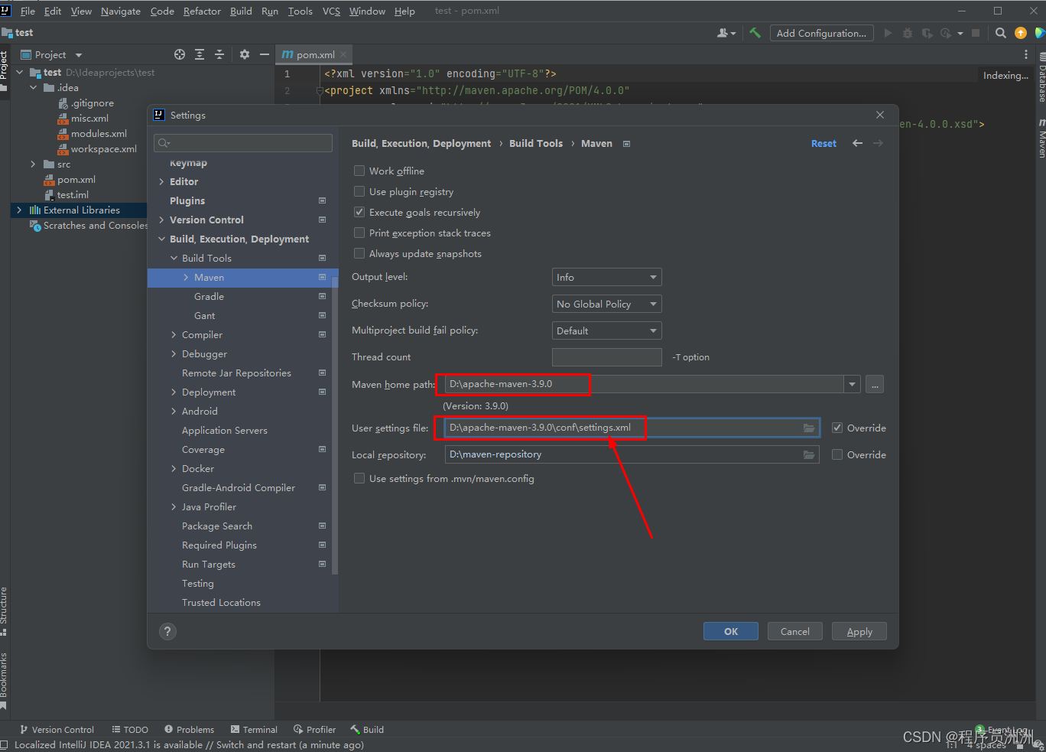Image resolution: width=1046 pixels, height=752 pixels.
Task: Switch to the Terminal tool window tab
Action: point(254,730)
